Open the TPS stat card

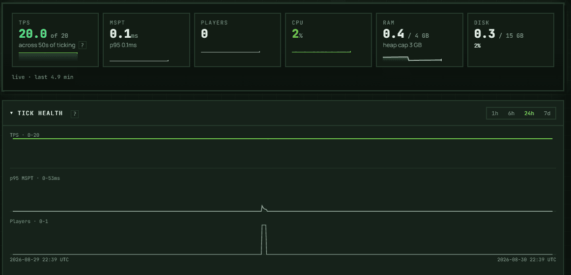point(56,40)
